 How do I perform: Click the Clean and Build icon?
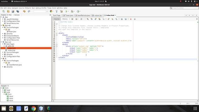coord(62,12)
